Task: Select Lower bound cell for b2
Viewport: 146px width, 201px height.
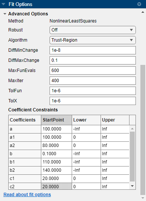Action: 86,170
